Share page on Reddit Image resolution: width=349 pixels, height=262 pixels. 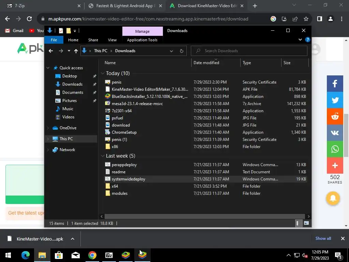pos(335,116)
